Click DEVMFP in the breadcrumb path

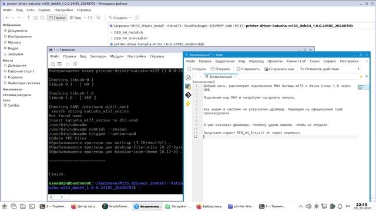tap(217, 26)
